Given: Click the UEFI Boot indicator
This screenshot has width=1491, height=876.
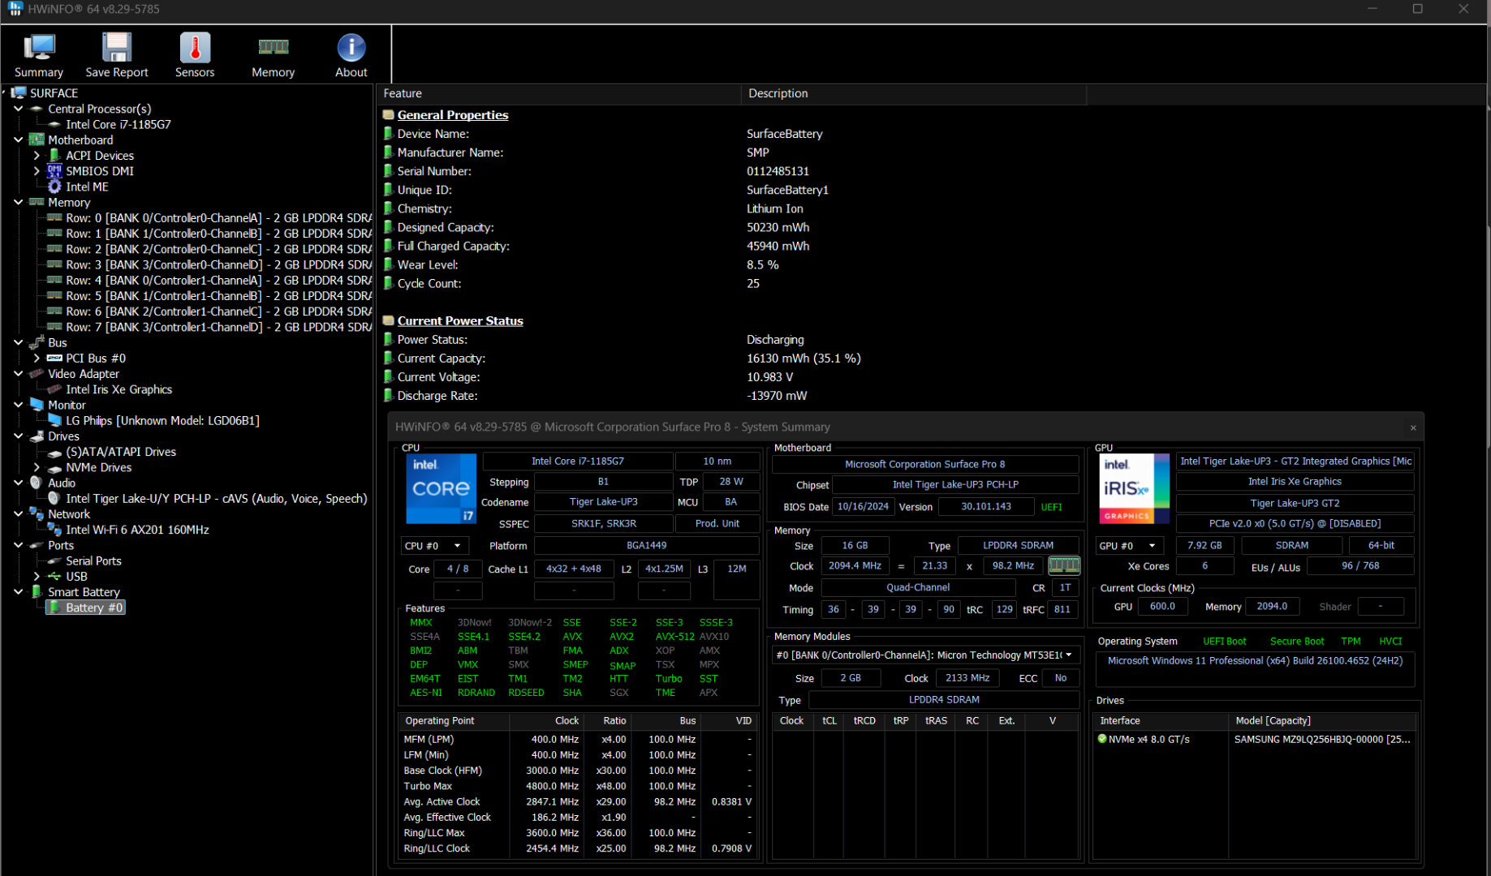Looking at the screenshot, I should pyautogui.click(x=1224, y=642).
